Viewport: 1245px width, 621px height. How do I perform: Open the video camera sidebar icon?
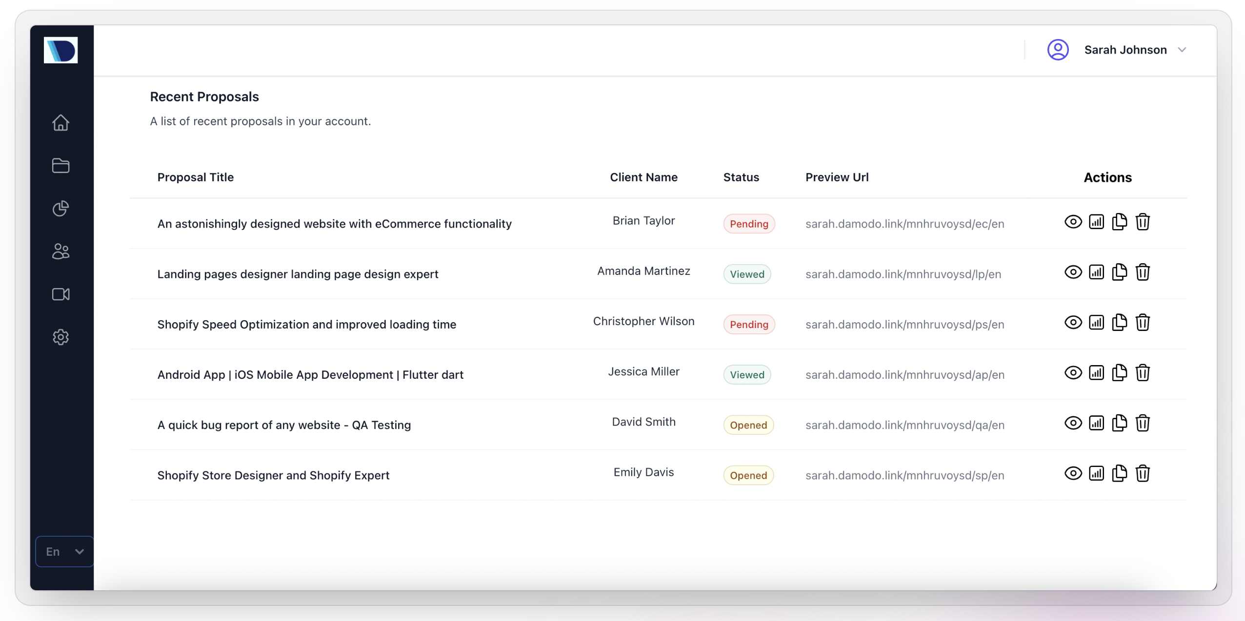(60, 294)
